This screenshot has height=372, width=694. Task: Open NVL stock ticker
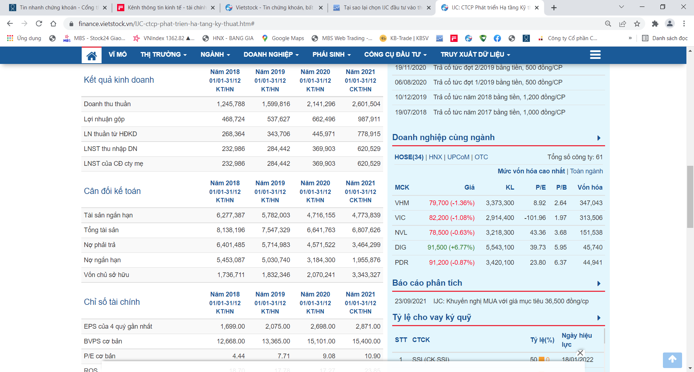(401, 233)
